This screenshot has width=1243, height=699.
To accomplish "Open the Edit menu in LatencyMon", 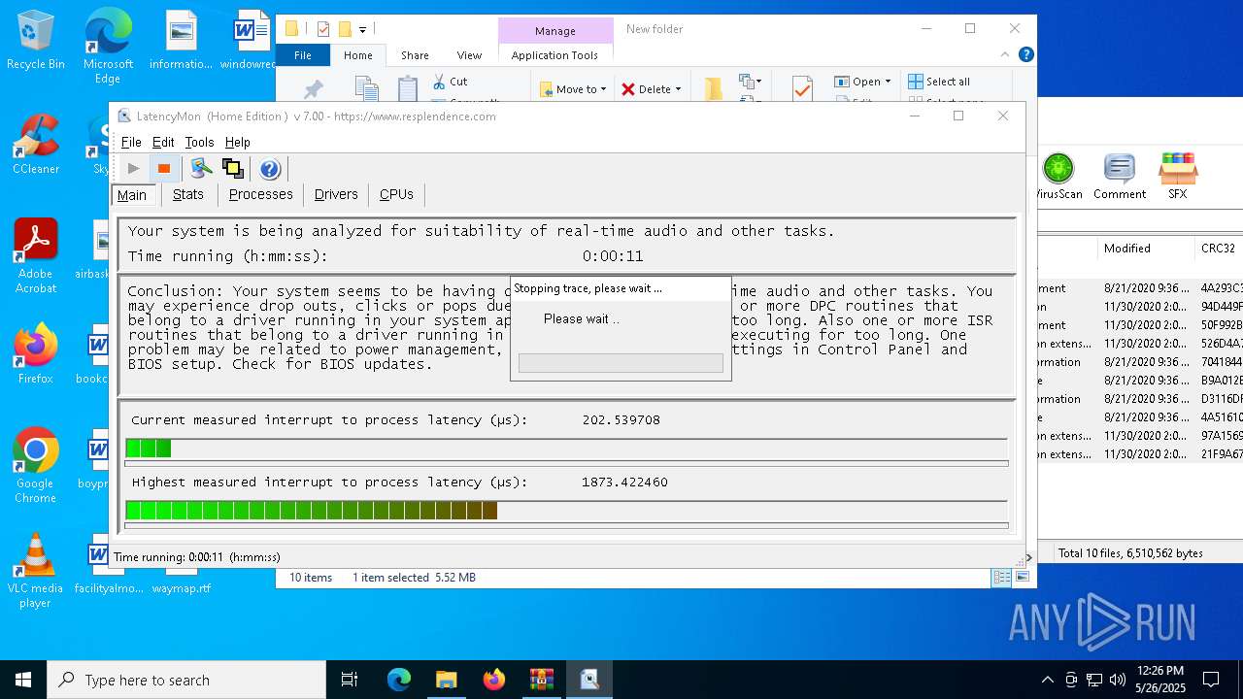I will (x=163, y=142).
